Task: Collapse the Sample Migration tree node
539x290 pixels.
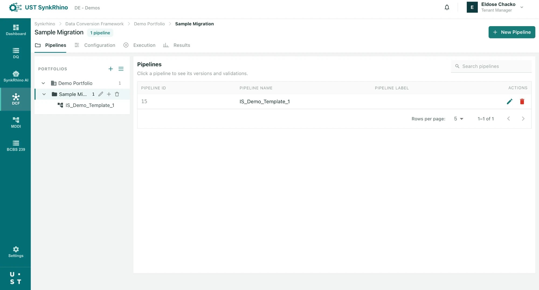Action: pyautogui.click(x=44, y=94)
